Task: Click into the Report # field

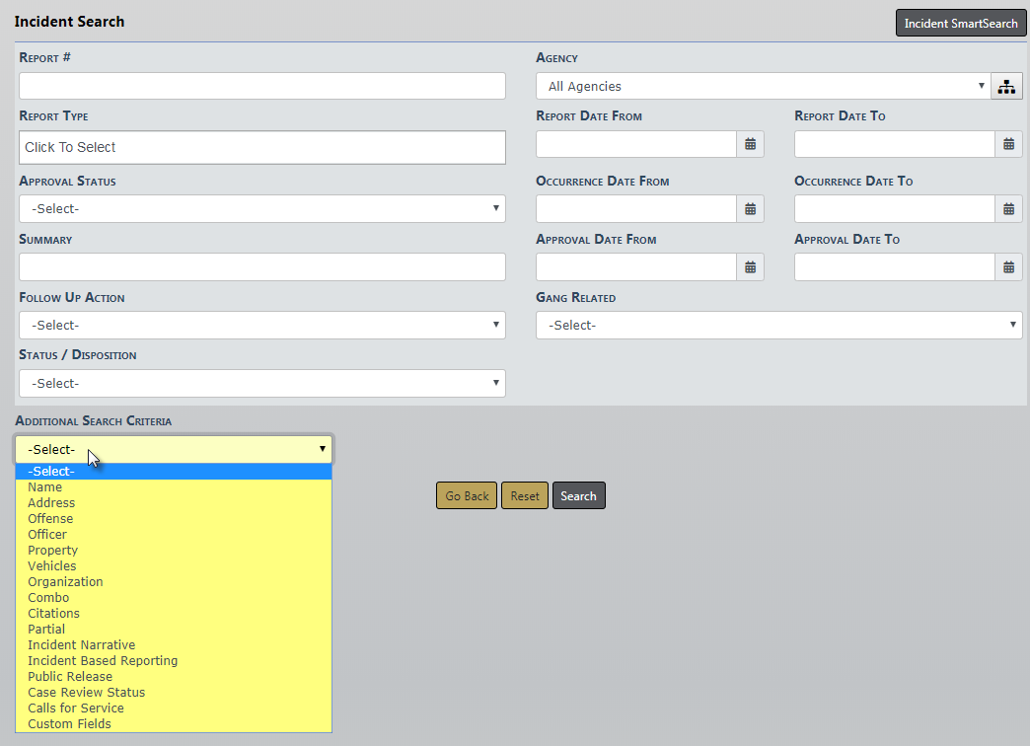Action: coord(261,86)
